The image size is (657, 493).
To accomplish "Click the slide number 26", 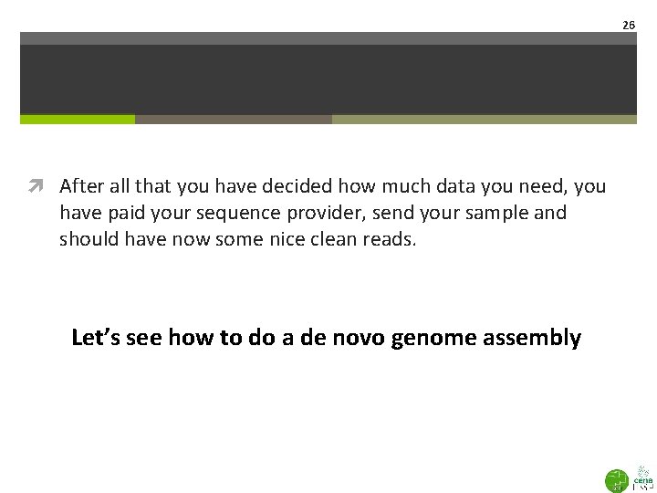I will (628, 25).
